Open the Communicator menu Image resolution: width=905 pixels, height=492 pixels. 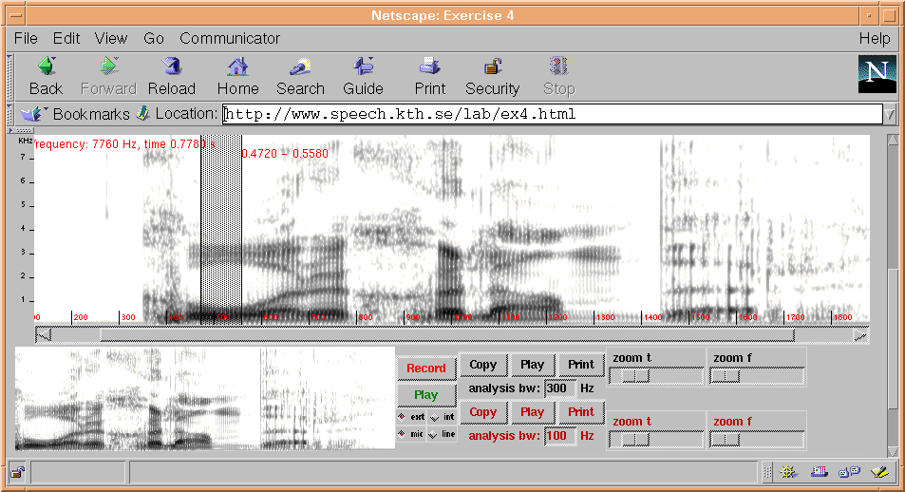tap(230, 39)
